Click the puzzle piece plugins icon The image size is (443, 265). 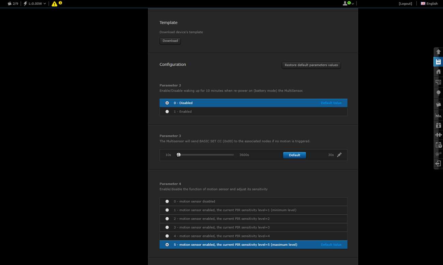pos(438,135)
